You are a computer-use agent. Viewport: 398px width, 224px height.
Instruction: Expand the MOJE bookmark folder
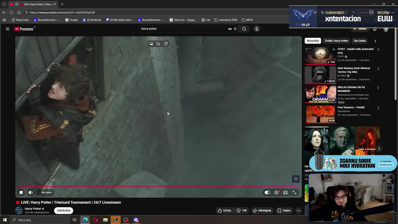point(247,20)
